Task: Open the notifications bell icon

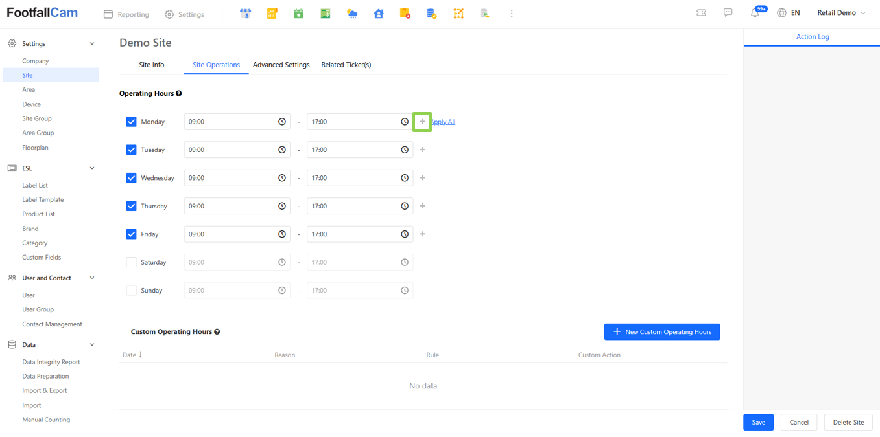Action: (x=755, y=13)
